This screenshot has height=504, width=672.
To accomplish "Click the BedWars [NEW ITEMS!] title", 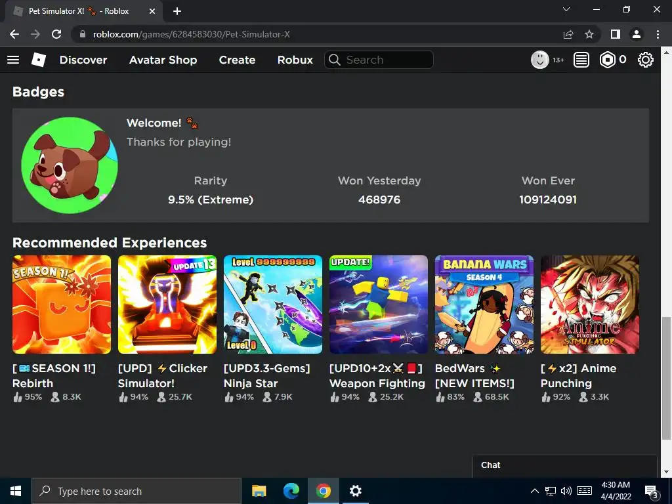I will click(x=474, y=376).
